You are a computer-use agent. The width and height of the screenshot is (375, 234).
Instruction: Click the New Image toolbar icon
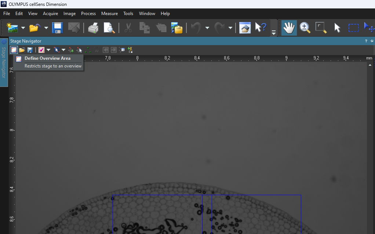click(x=12, y=28)
